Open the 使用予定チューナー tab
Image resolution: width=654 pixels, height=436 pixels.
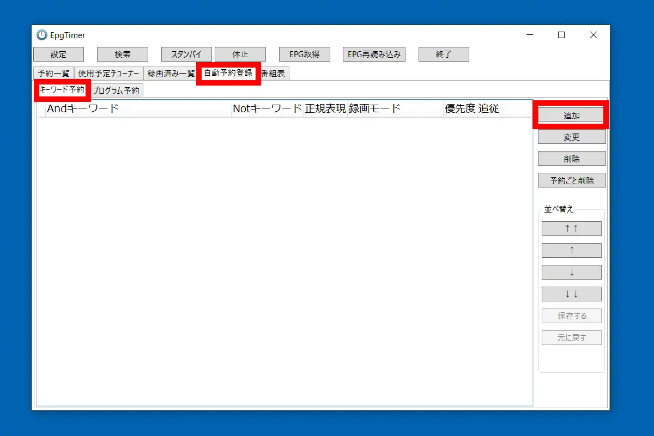click(x=109, y=74)
